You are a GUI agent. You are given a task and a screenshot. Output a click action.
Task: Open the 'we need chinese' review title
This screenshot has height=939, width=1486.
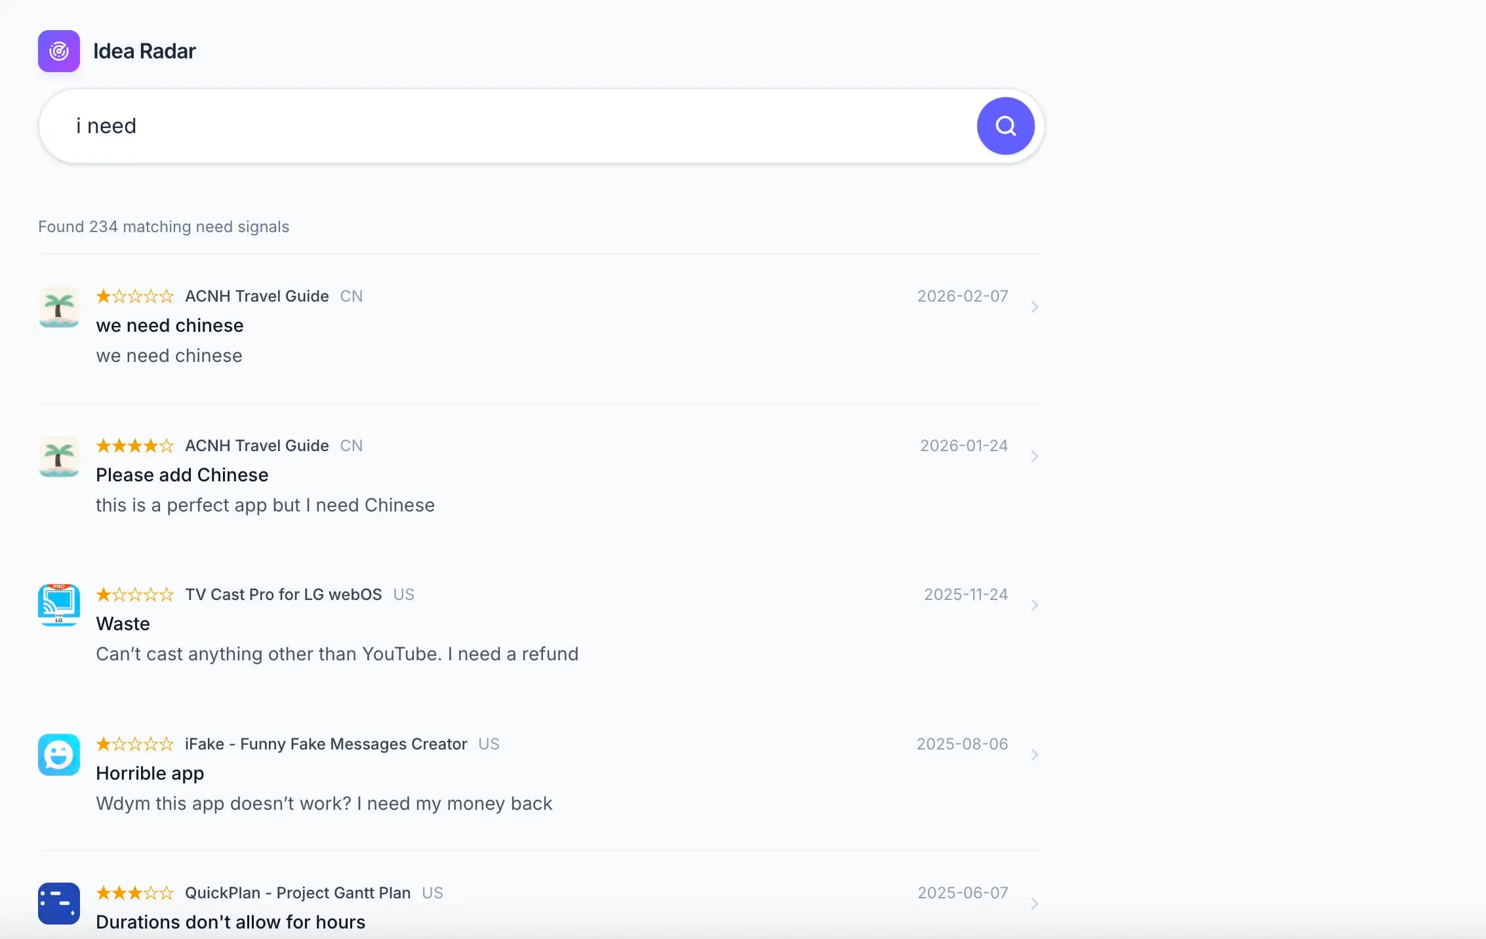pyautogui.click(x=170, y=325)
